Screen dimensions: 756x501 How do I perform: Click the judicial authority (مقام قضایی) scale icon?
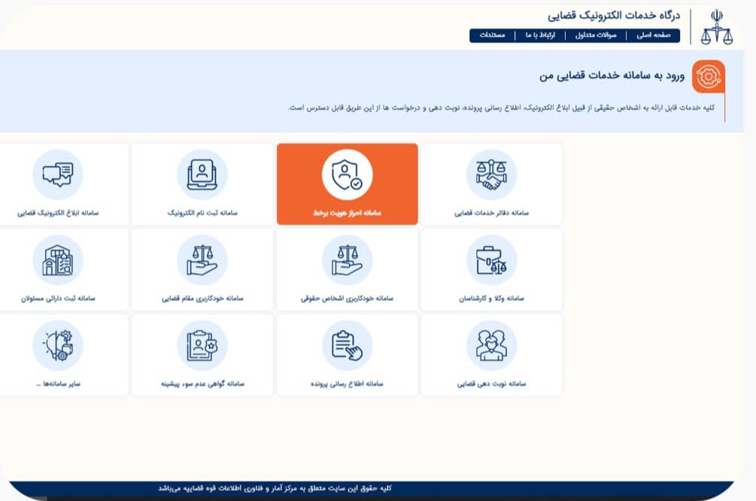click(202, 260)
